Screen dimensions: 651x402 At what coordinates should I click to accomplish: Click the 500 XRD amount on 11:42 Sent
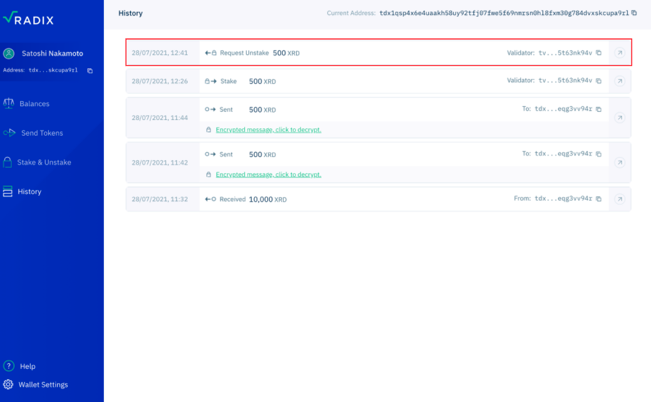tap(262, 155)
